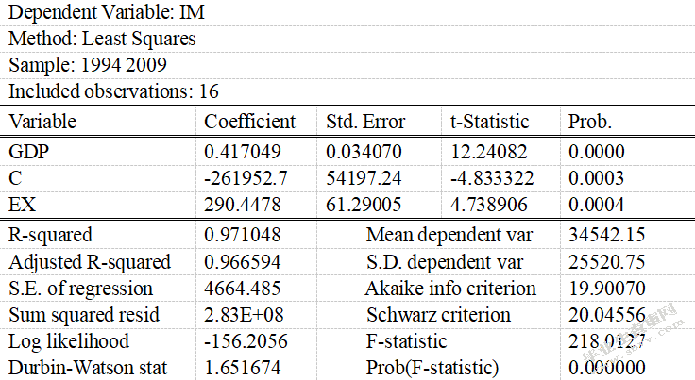Viewport: 695px width, 380px height.
Task: Select the Adjusted R-squared value 0.966594
Action: point(243,262)
